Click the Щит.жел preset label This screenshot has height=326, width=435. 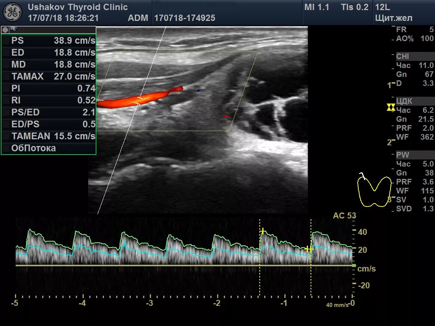pyautogui.click(x=394, y=18)
